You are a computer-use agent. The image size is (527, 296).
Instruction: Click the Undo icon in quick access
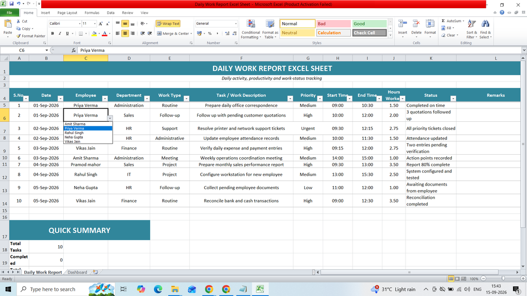coord(19,4)
